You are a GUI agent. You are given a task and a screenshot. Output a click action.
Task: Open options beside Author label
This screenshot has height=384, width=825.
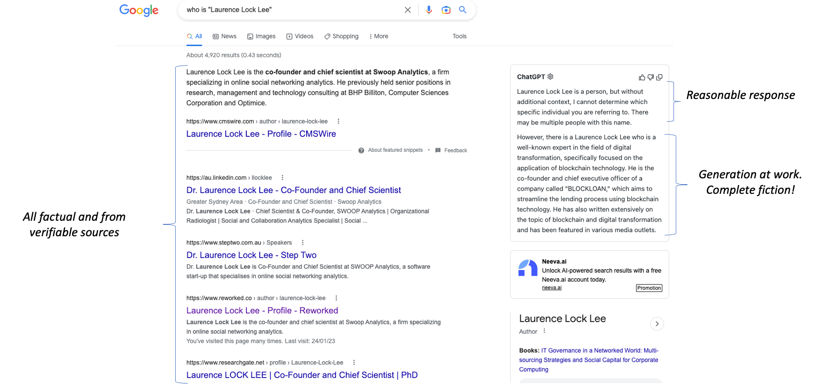pos(544,331)
